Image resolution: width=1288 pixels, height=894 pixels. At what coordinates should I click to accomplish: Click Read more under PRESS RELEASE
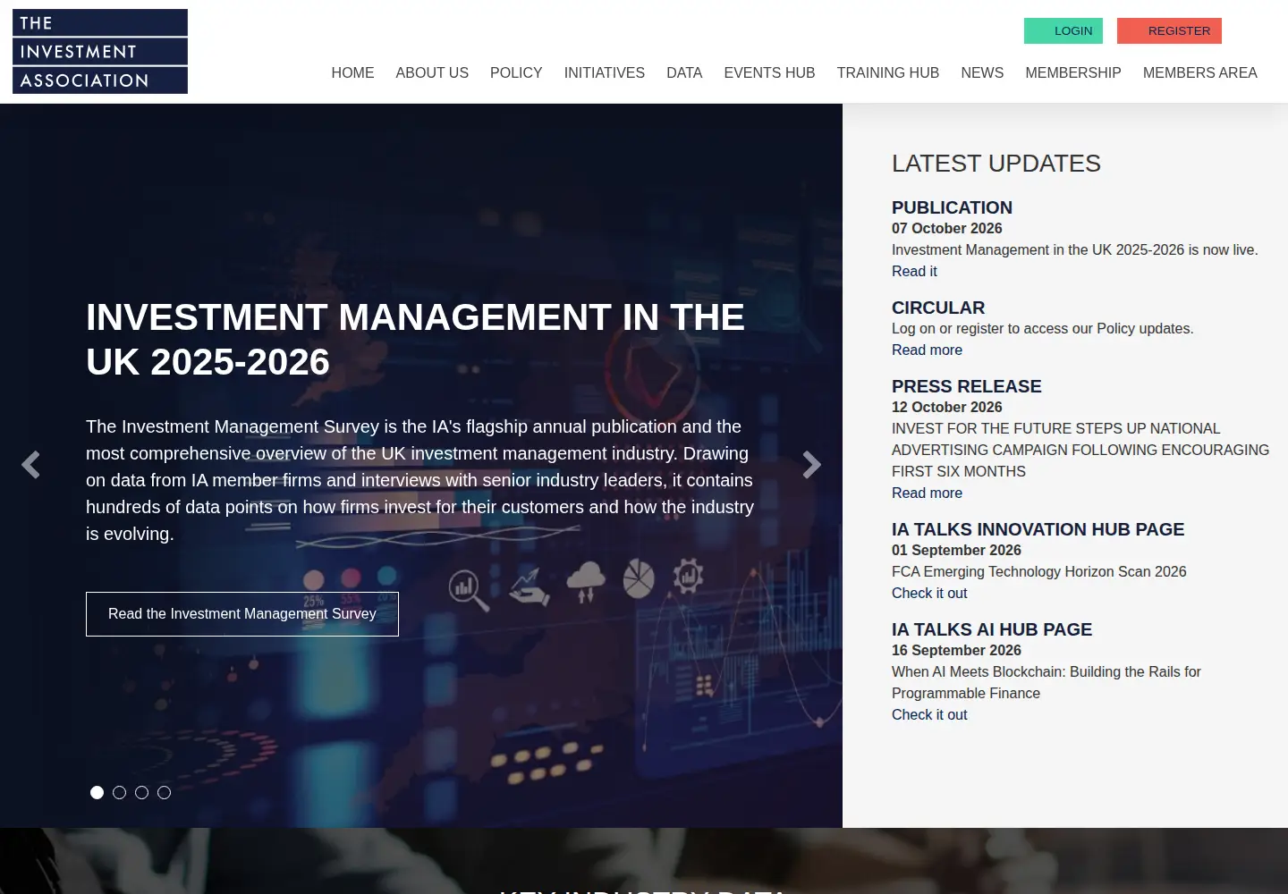coord(927,493)
